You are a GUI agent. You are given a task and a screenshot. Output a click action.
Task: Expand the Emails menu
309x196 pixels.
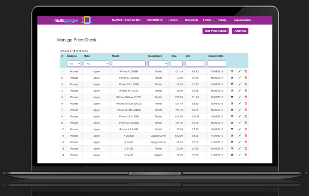coord(208,20)
